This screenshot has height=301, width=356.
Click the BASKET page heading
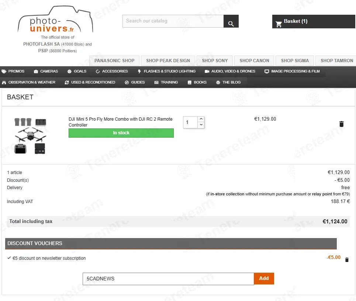(x=20, y=97)
